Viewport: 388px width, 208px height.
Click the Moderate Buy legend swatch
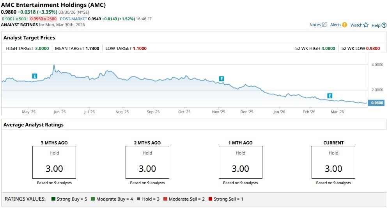click(93, 199)
